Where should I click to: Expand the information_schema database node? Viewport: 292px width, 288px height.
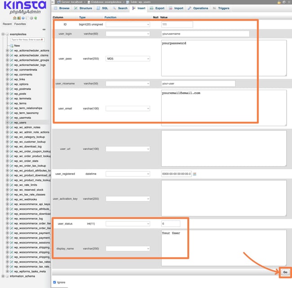coord(3,276)
